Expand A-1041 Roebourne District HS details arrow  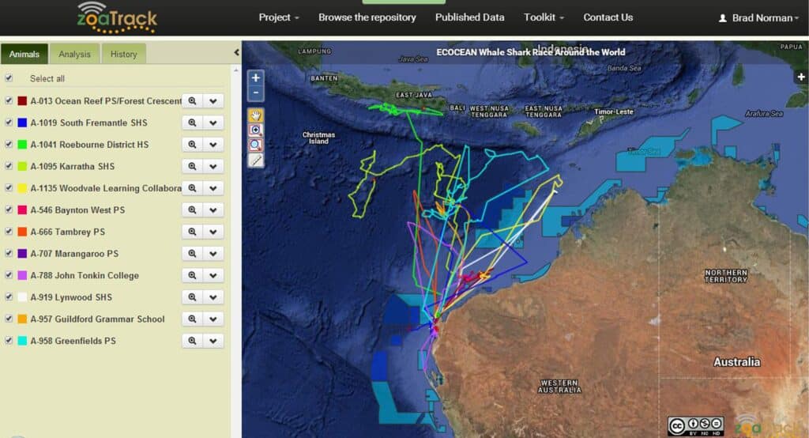(213, 145)
